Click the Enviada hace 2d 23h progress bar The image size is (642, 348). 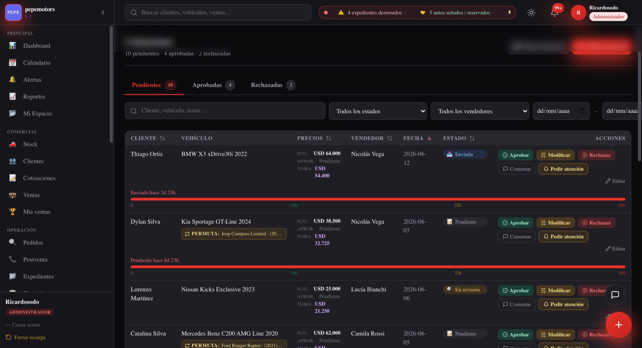click(x=378, y=199)
